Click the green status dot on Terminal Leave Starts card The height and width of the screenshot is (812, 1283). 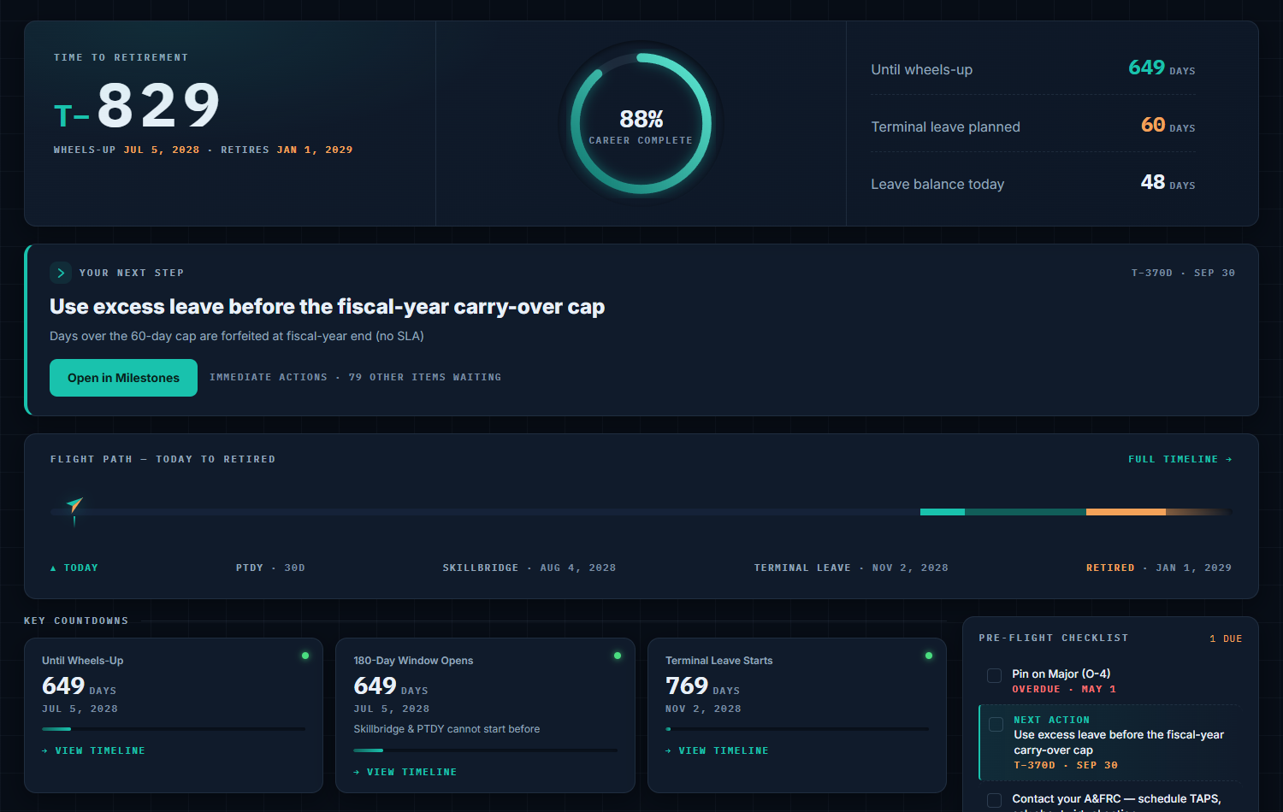(929, 656)
